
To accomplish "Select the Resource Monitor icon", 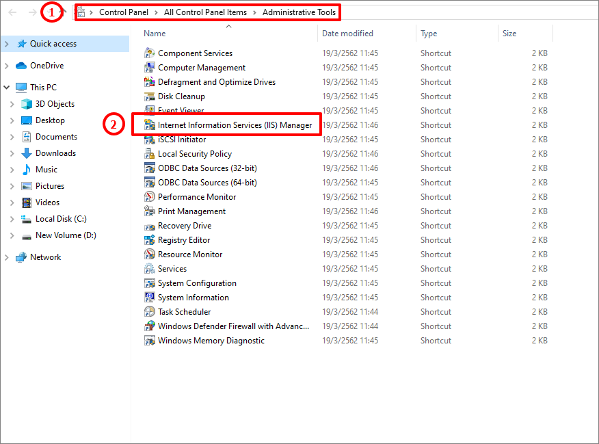I will [149, 254].
